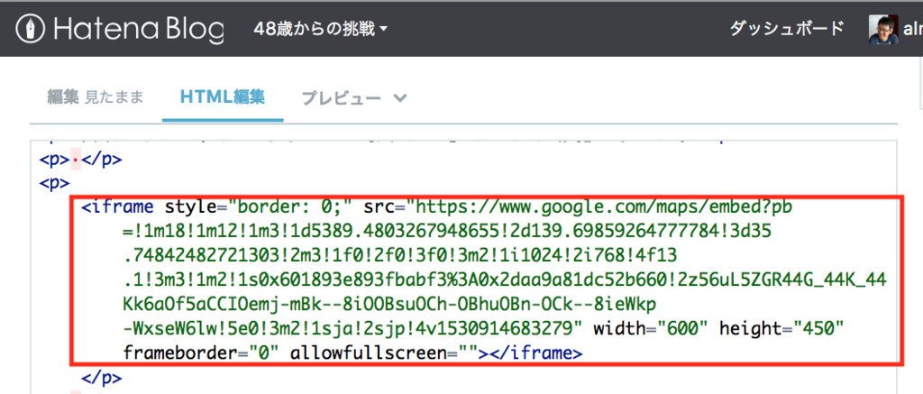Select the HTML編集 tab

coord(223,97)
